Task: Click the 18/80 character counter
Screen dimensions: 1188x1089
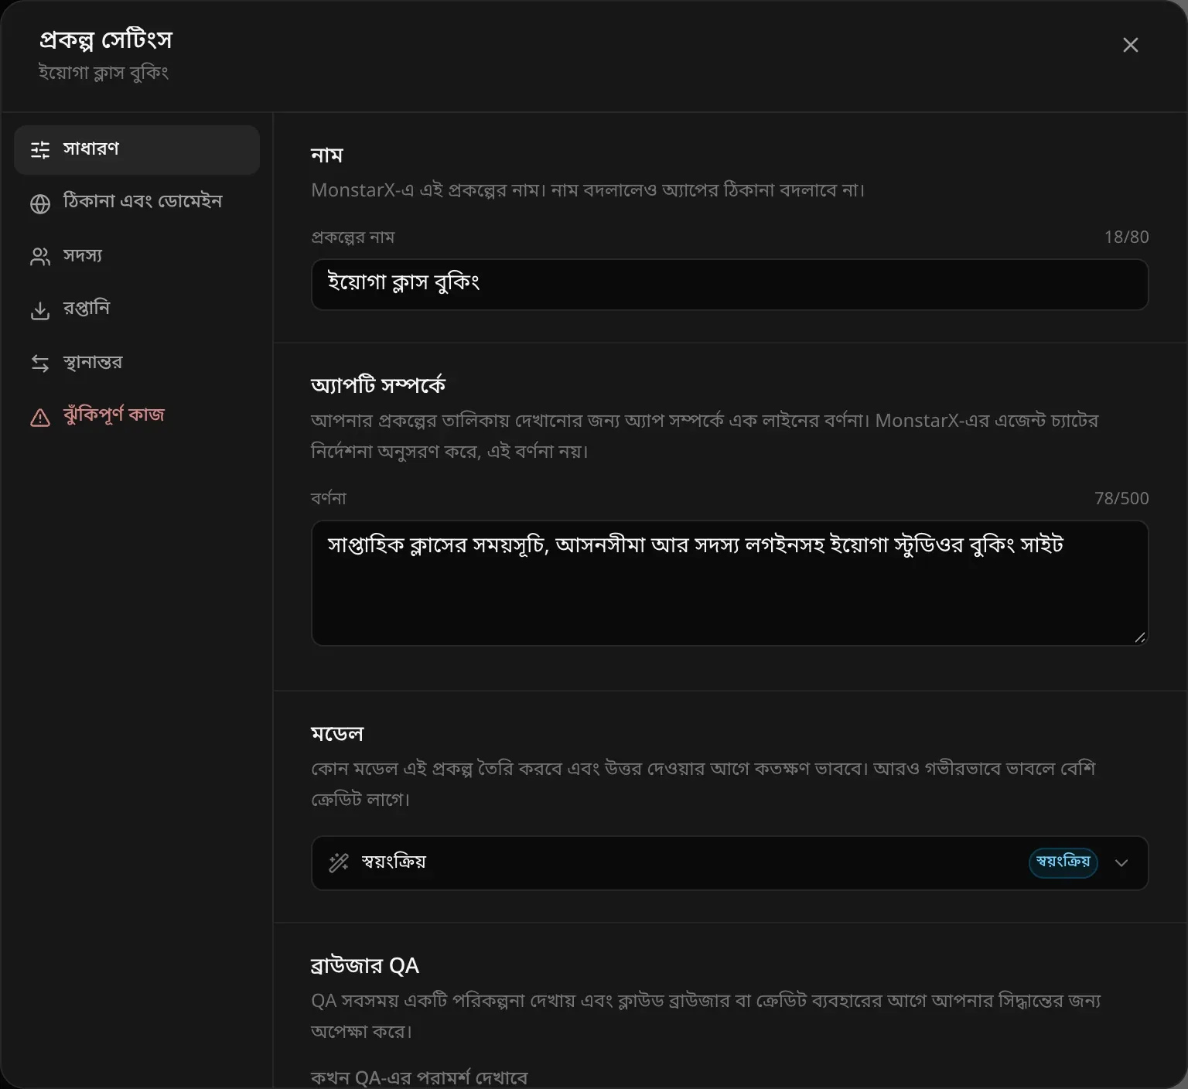Action: tap(1126, 237)
